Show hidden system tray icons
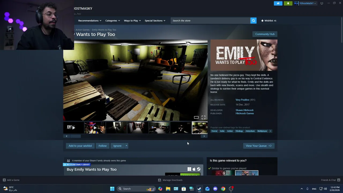The height and width of the screenshot is (193, 343). [x=301, y=189]
